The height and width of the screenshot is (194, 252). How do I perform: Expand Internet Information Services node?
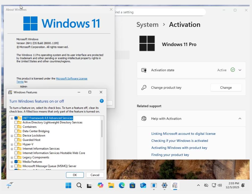[12, 149]
